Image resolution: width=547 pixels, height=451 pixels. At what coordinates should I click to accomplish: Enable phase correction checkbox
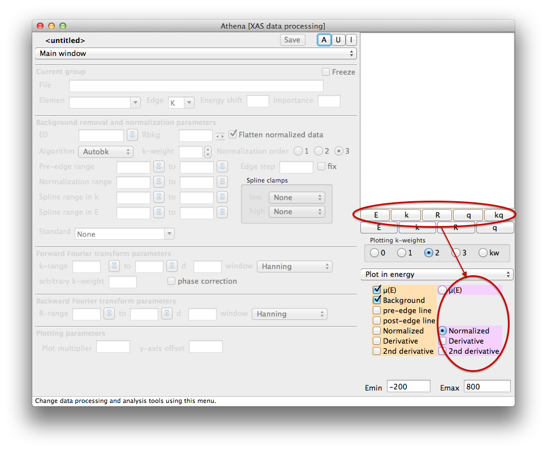click(x=171, y=281)
